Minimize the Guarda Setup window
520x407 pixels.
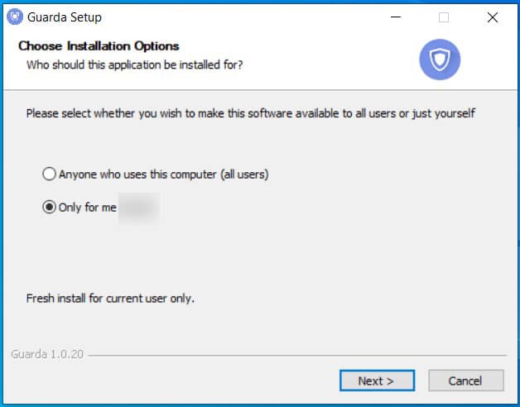pyautogui.click(x=396, y=17)
